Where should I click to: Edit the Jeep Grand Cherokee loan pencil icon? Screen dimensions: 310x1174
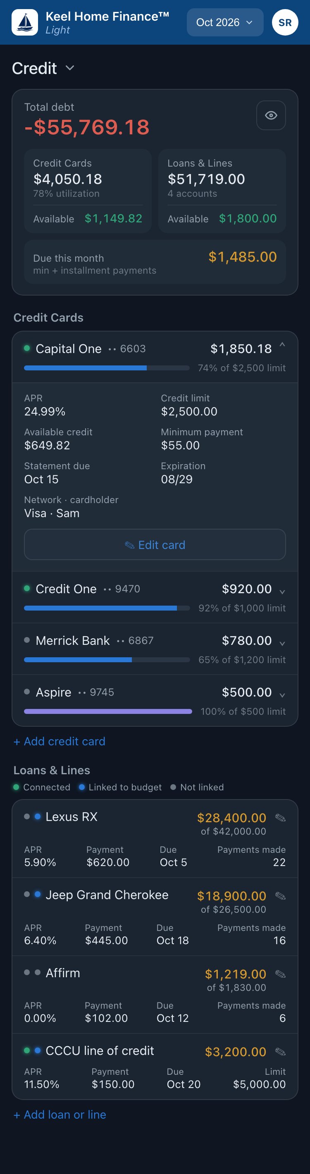280,896
